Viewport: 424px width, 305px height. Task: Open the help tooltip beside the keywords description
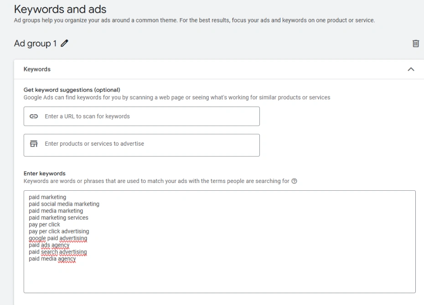(294, 181)
